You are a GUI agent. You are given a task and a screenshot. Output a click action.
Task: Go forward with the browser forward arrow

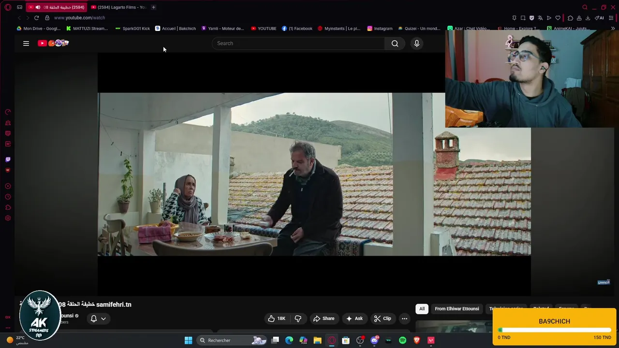pyautogui.click(x=28, y=18)
